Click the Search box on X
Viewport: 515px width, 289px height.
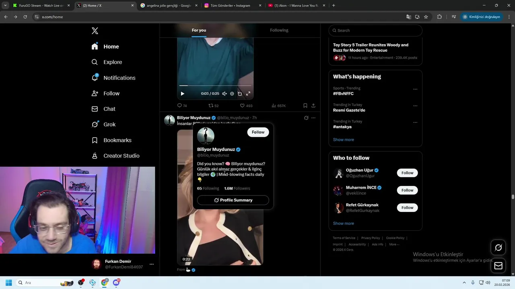point(375,31)
